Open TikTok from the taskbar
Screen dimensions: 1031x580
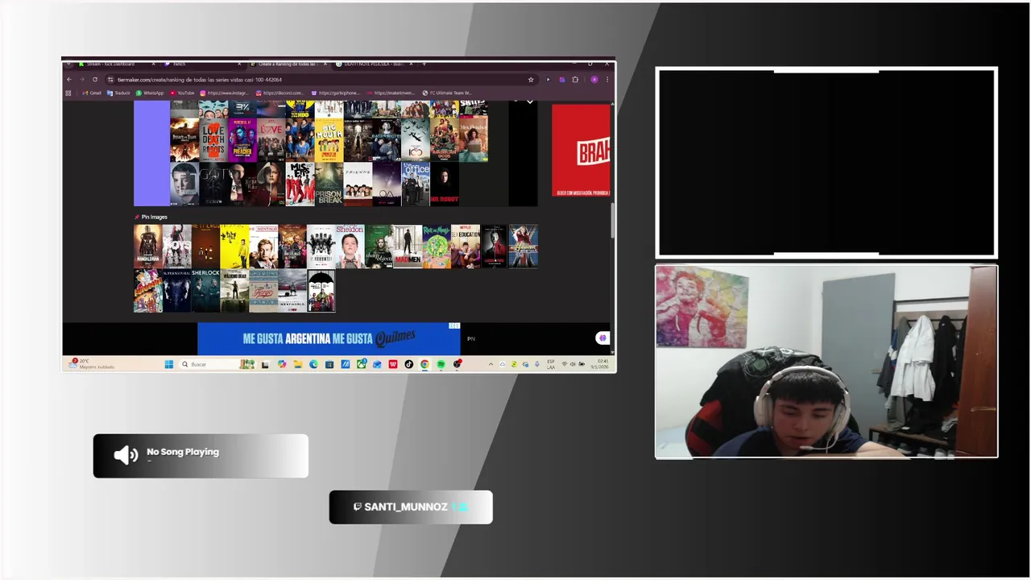tap(408, 364)
